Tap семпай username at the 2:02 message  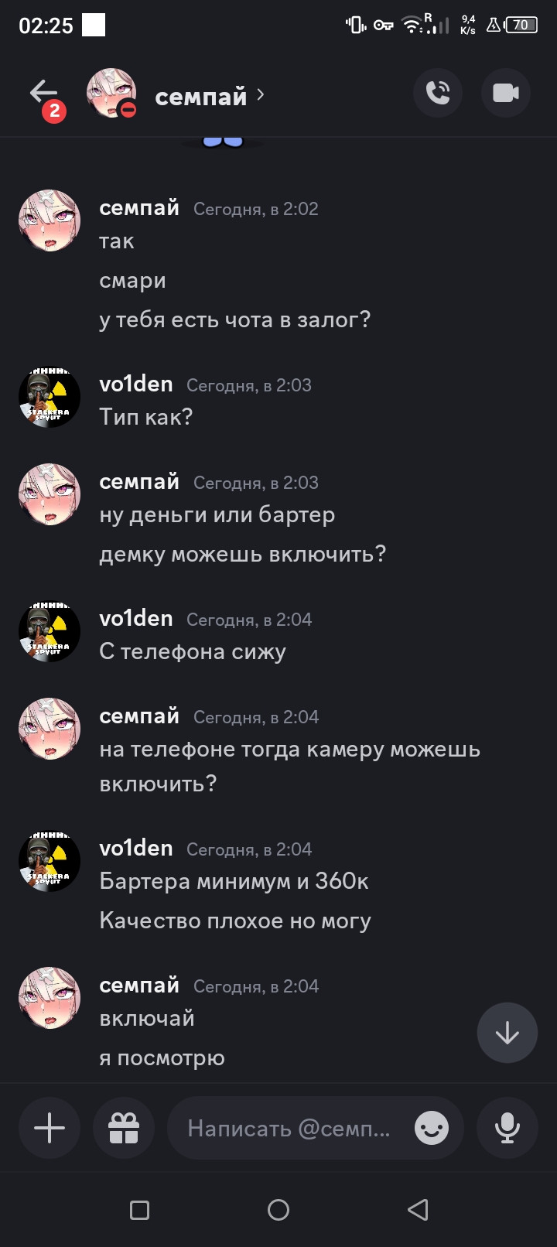(139, 208)
